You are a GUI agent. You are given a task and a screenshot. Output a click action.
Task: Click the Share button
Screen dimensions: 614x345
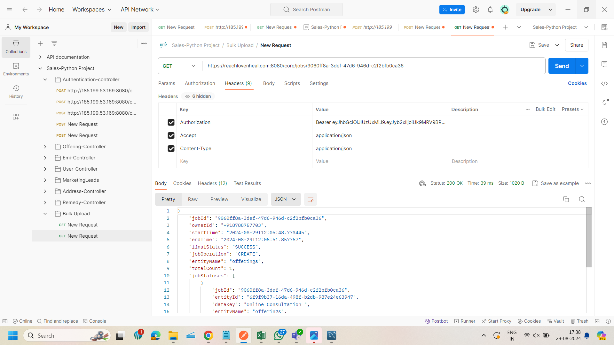577,45
